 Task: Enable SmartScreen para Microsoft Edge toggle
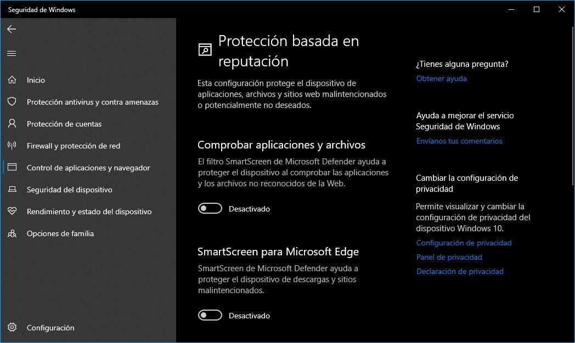click(x=210, y=316)
